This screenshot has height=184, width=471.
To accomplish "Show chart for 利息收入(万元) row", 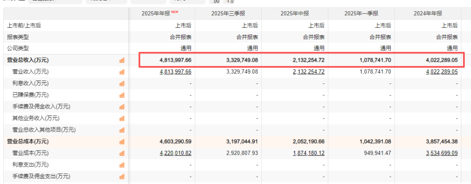I will pyautogui.click(x=122, y=84).
